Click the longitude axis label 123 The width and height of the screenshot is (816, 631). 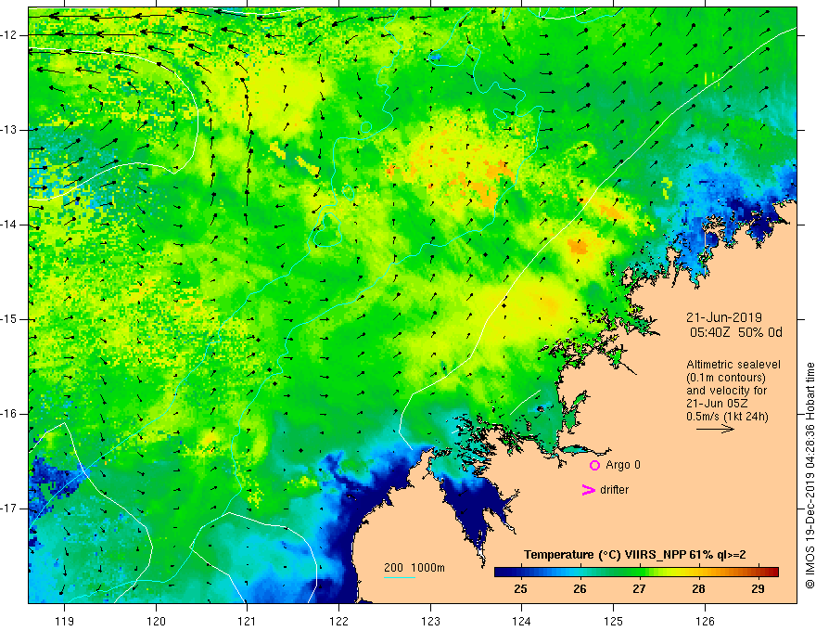coord(430,621)
